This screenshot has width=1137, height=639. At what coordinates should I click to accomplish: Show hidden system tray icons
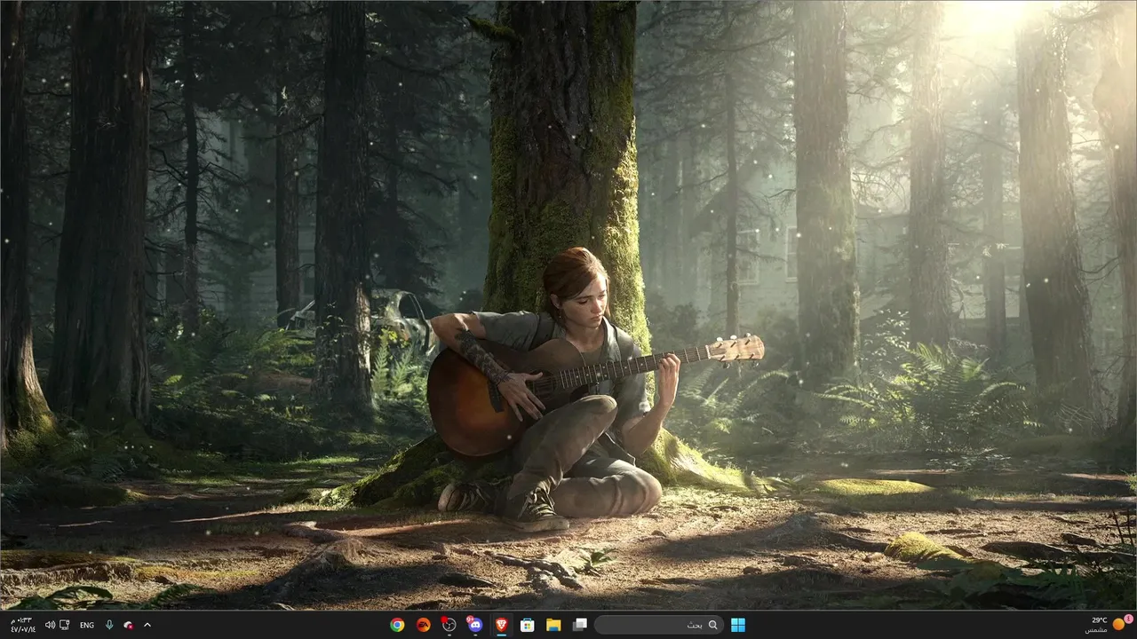coord(147,625)
